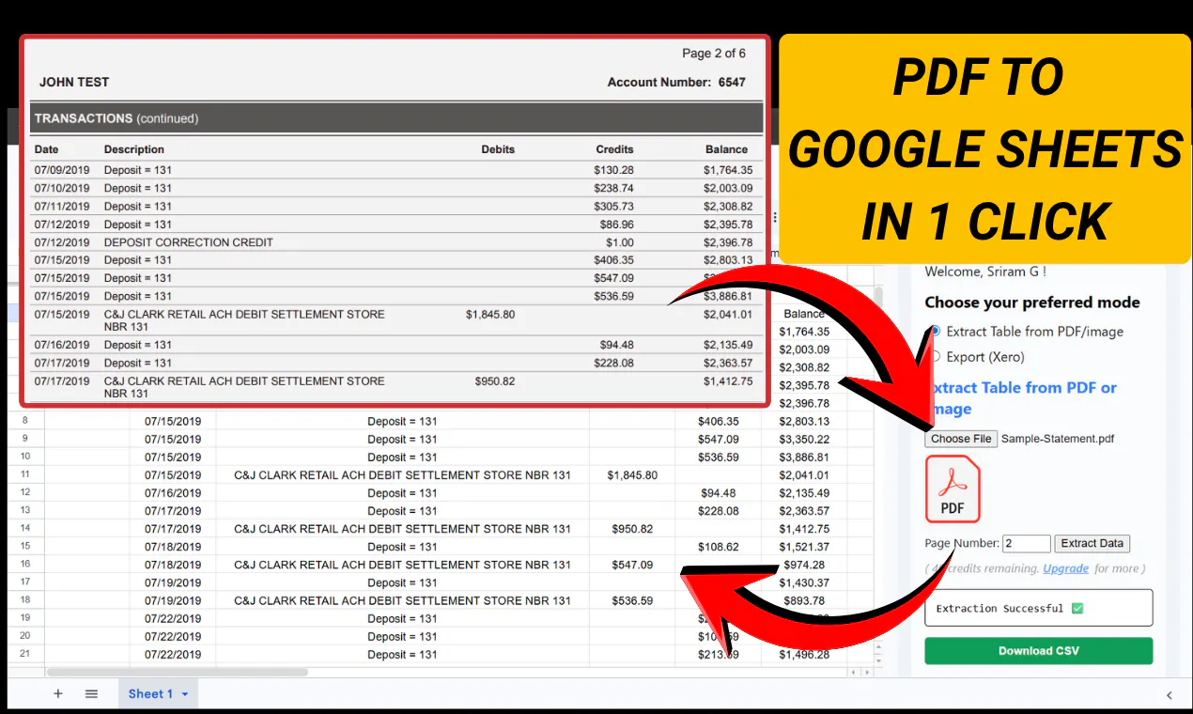Screen dimensions: 1193x714
Task: Select the $1,521.37 balance cell
Action: pyautogui.click(x=804, y=547)
